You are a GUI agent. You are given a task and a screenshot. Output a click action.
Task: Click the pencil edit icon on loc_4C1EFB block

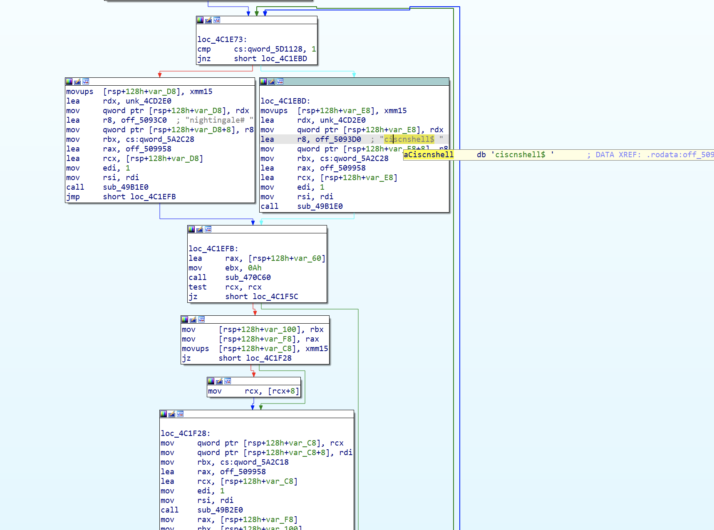click(x=200, y=229)
